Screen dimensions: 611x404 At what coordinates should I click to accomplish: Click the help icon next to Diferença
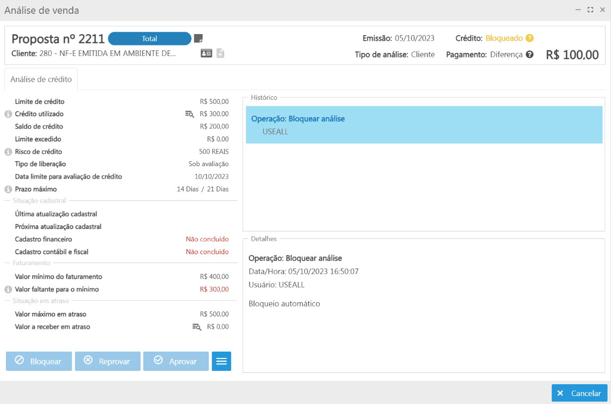coord(529,54)
